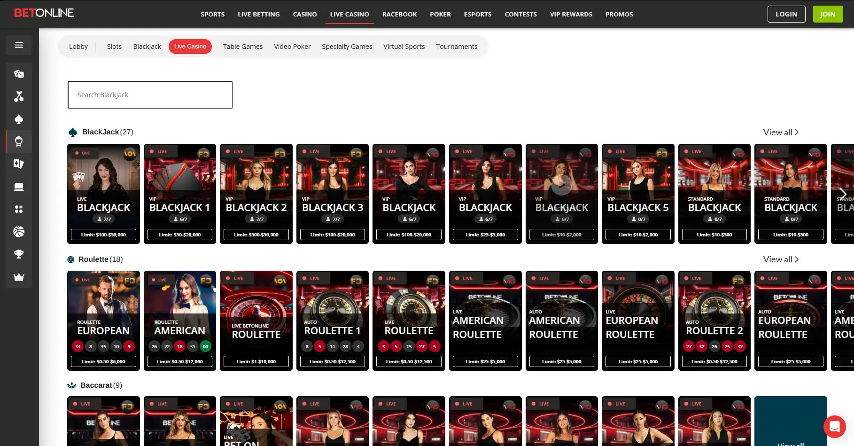Click the BetOnline logo
854x446 pixels.
(44, 13)
